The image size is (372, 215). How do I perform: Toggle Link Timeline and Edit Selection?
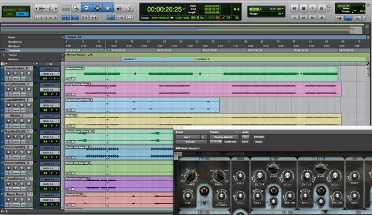point(75,17)
